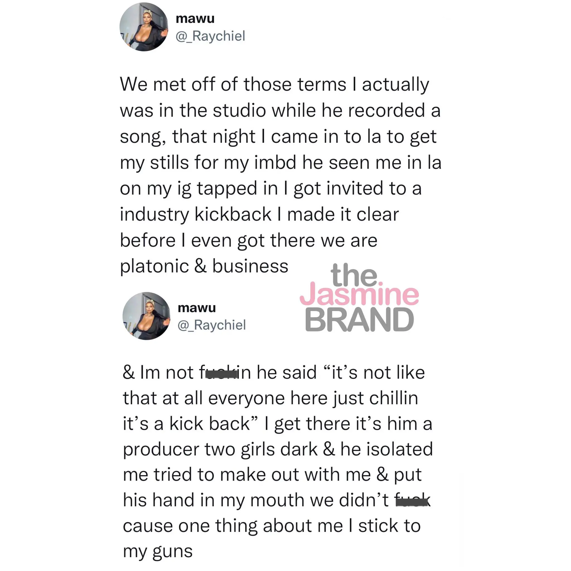This screenshot has width=571, height=571.
Task: Click the final words "my guns"
Action: pos(158,551)
